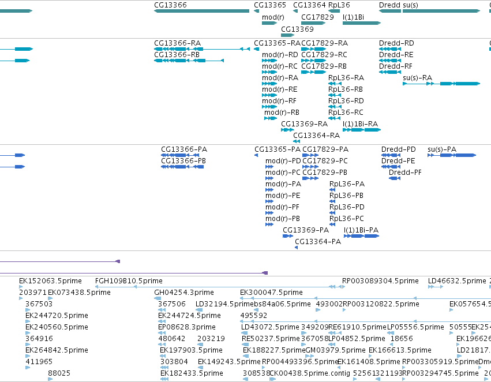Select the EK197903.5prime EST label
The image size is (491, 382).
coord(192,350)
